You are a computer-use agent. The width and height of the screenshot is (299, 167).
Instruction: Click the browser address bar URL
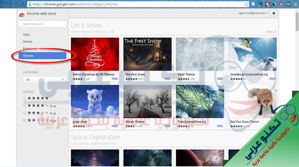tap(75, 4)
